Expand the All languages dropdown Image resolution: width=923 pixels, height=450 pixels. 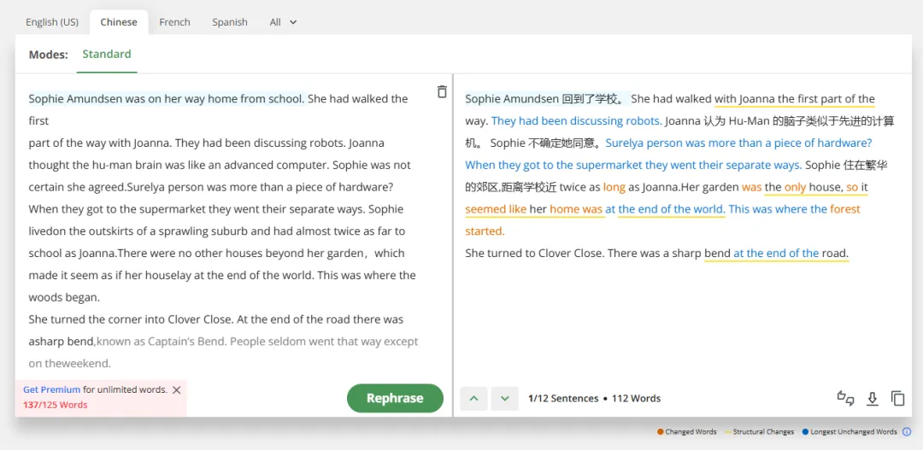pyautogui.click(x=283, y=22)
